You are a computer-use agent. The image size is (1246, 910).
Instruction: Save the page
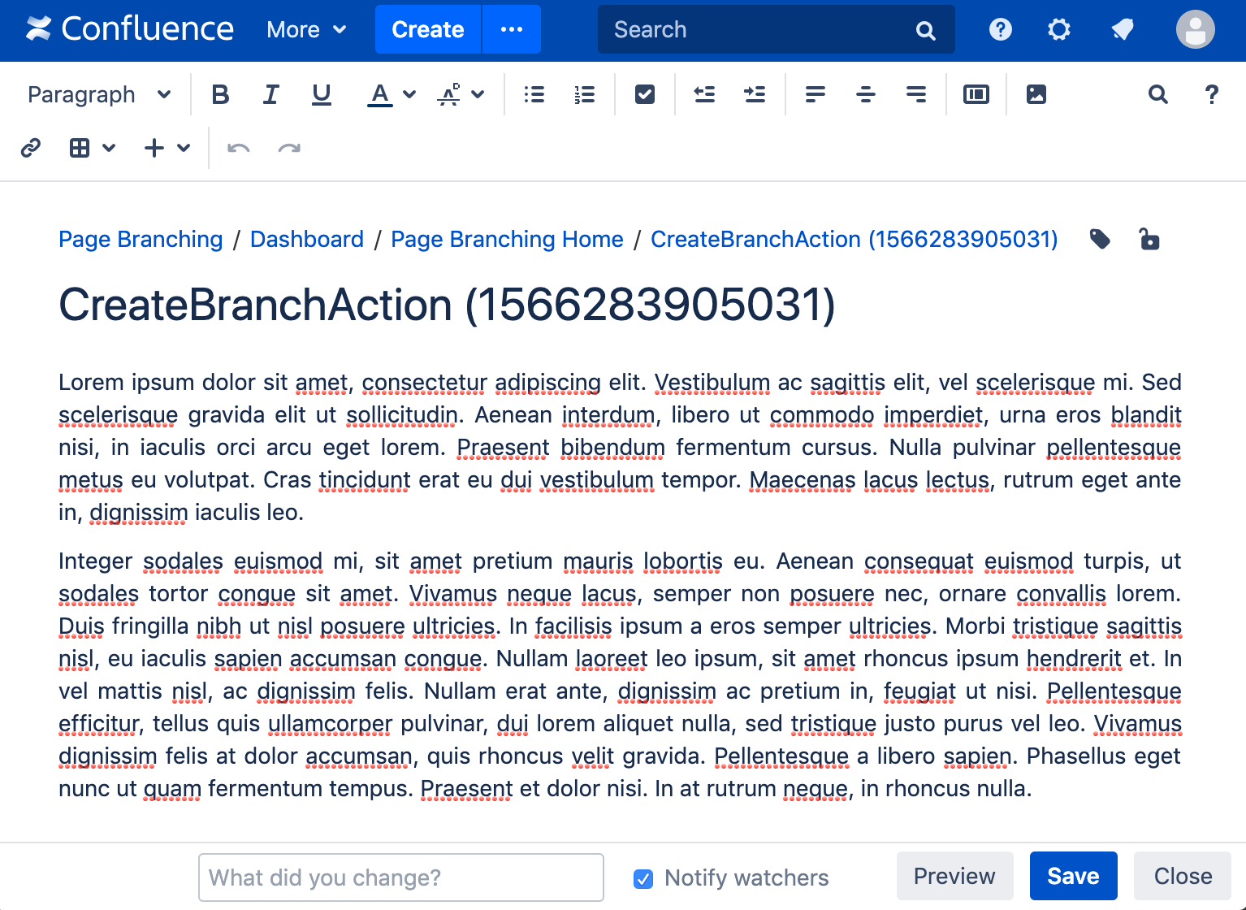click(x=1073, y=876)
